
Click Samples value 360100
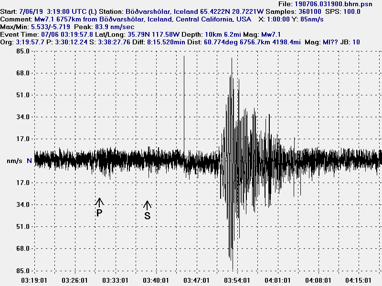[310, 11]
